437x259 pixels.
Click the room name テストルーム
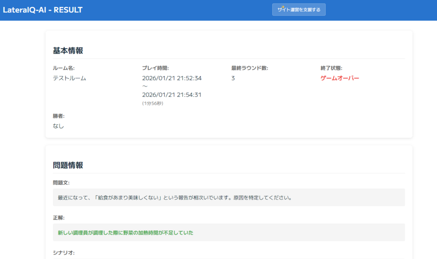(69, 78)
